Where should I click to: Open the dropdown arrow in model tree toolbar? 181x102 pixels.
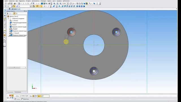coord(12,14)
